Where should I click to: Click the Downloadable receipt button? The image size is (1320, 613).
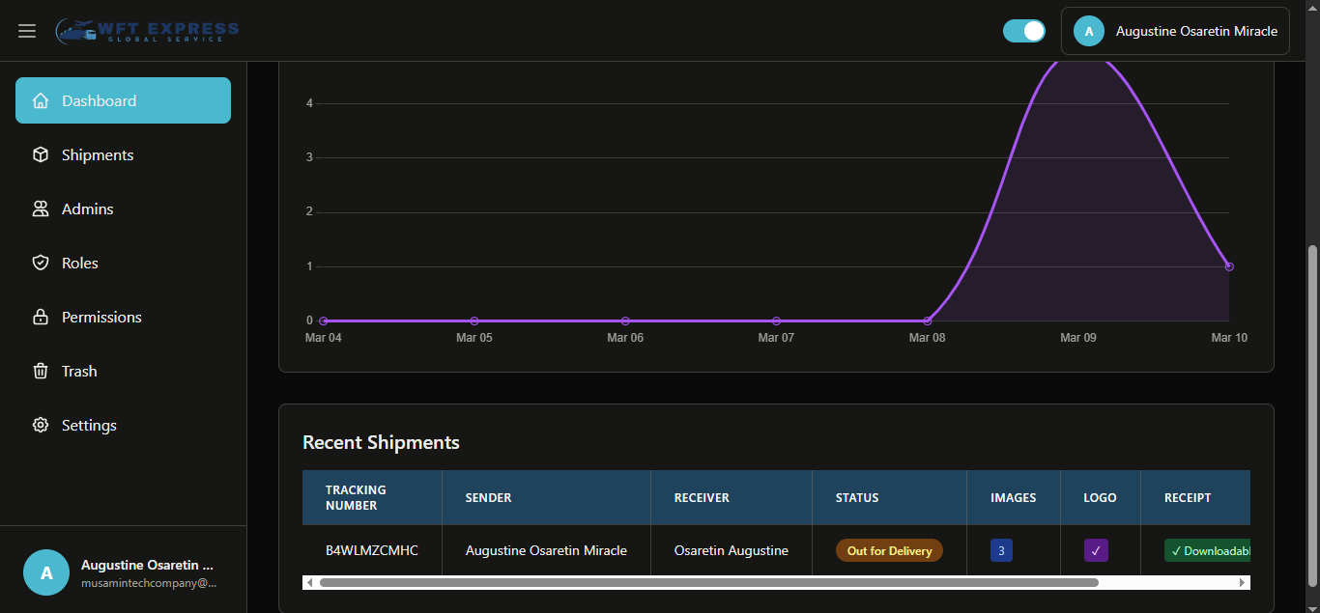(x=1208, y=550)
